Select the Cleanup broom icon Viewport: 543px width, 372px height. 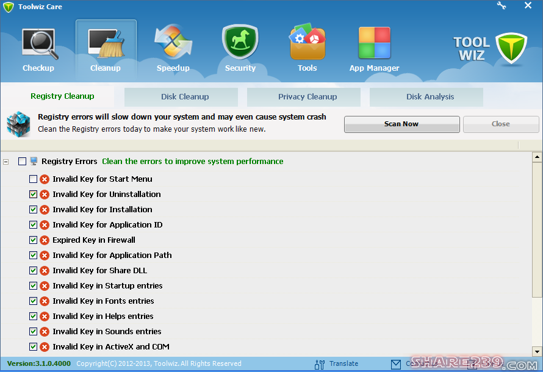point(106,43)
